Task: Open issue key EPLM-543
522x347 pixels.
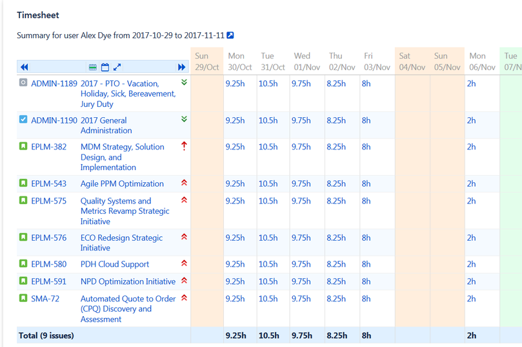Action: pyautogui.click(x=48, y=184)
